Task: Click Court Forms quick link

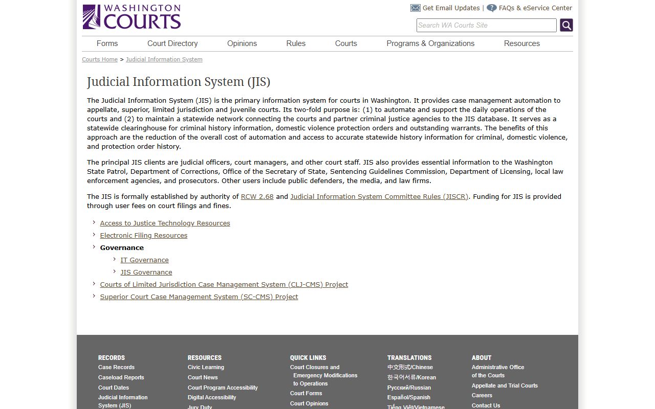Action: pyautogui.click(x=306, y=393)
